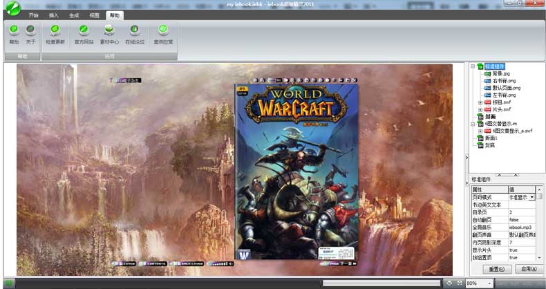Select 6图交替显示_a.swf in the tree
Screen dimensions: 546x289
(x=512, y=131)
